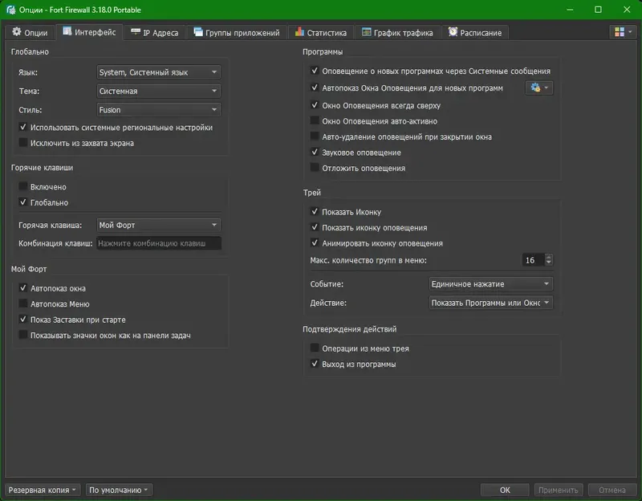The image size is (642, 501).
Task: Switch to the Статистика tab
Action: [320, 32]
